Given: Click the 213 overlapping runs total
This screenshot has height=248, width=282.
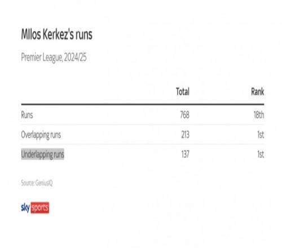Looking at the screenshot, I should click(x=185, y=135).
